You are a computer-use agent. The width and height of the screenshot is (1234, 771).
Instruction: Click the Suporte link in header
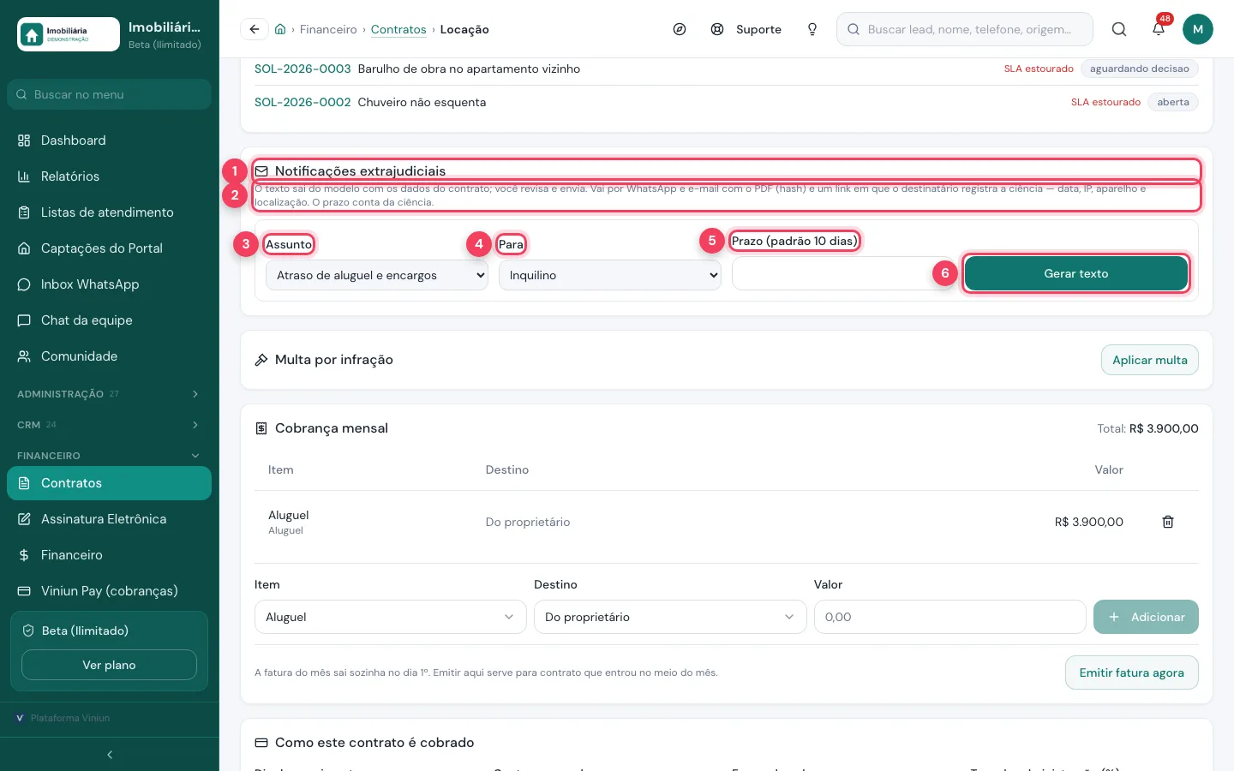(746, 29)
